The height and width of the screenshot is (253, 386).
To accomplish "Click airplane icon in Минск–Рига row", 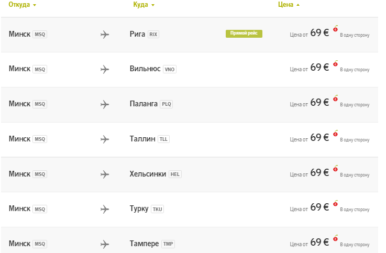I will (x=104, y=35).
